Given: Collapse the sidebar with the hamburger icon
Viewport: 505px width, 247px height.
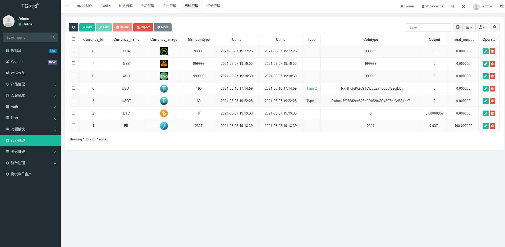Looking at the screenshot, I should coord(67,6).
